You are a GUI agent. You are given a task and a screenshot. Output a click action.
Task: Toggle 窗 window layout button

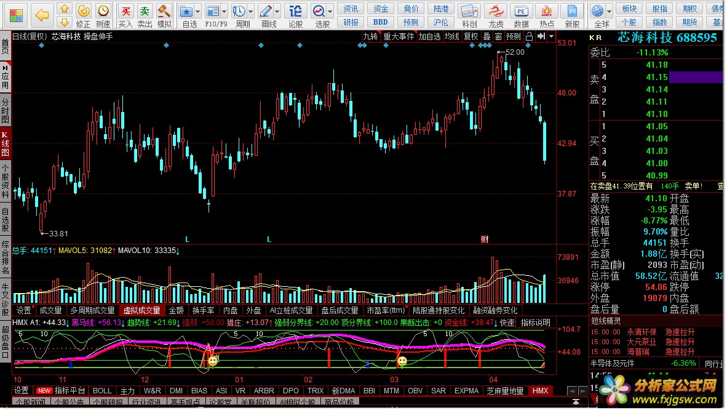coord(498,36)
